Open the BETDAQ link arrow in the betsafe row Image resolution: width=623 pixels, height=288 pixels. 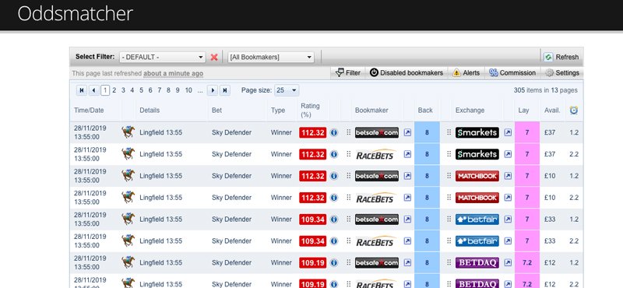508,262
